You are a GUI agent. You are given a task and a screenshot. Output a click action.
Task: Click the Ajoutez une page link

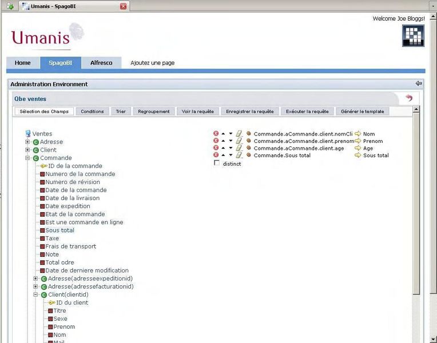(152, 63)
